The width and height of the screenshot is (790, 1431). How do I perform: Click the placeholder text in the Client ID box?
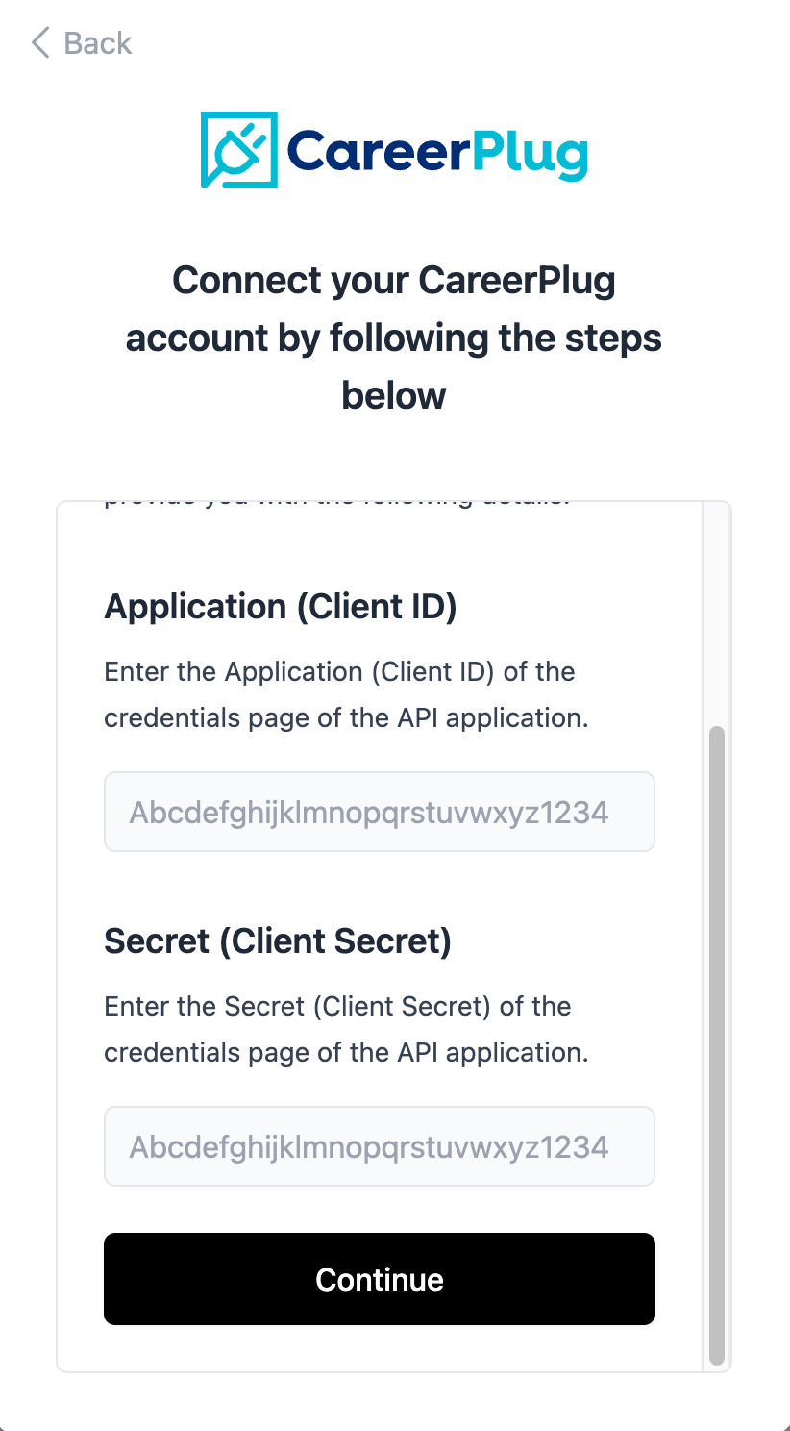[368, 813]
